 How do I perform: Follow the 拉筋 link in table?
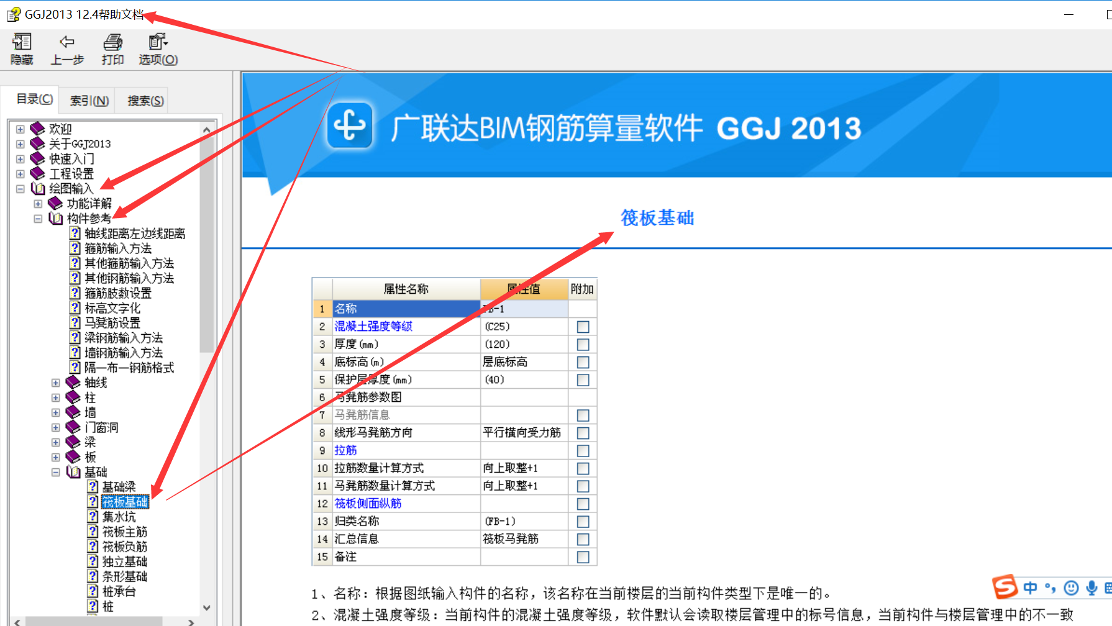pyautogui.click(x=345, y=450)
